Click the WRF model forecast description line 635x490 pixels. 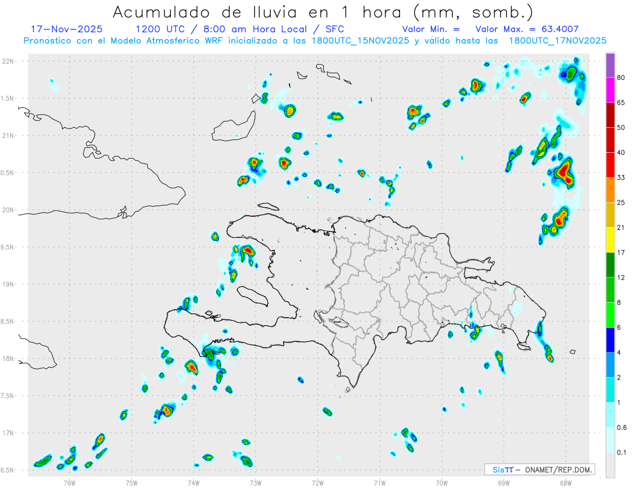click(315, 40)
